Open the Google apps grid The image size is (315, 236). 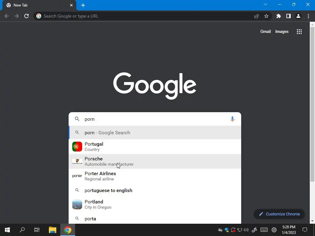[299, 32]
